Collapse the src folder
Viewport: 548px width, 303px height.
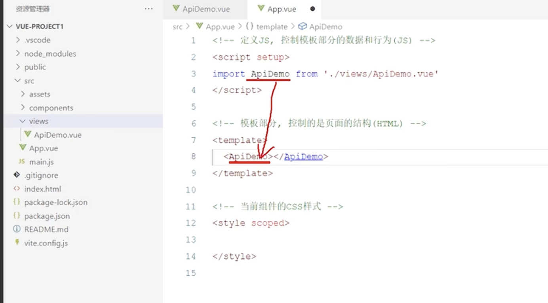click(x=18, y=81)
